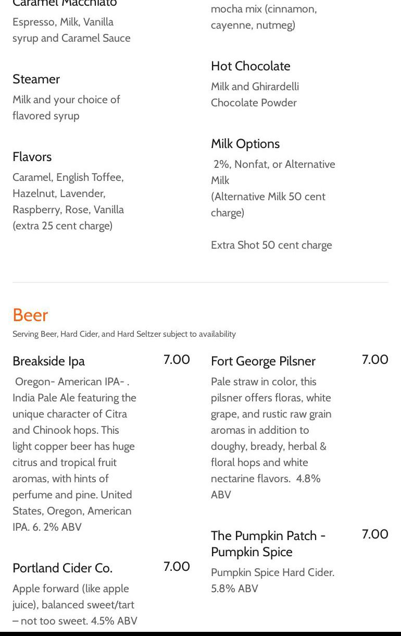Select the Milk Options heading

tap(245, 144)
